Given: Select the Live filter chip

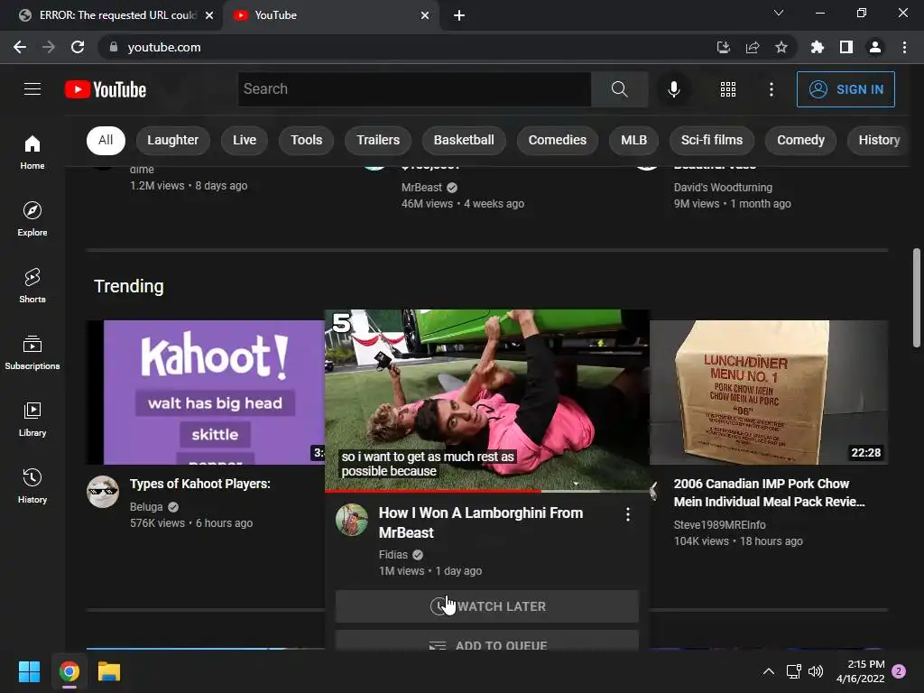Looking at the screenshot, I should [x=244, y=140].
